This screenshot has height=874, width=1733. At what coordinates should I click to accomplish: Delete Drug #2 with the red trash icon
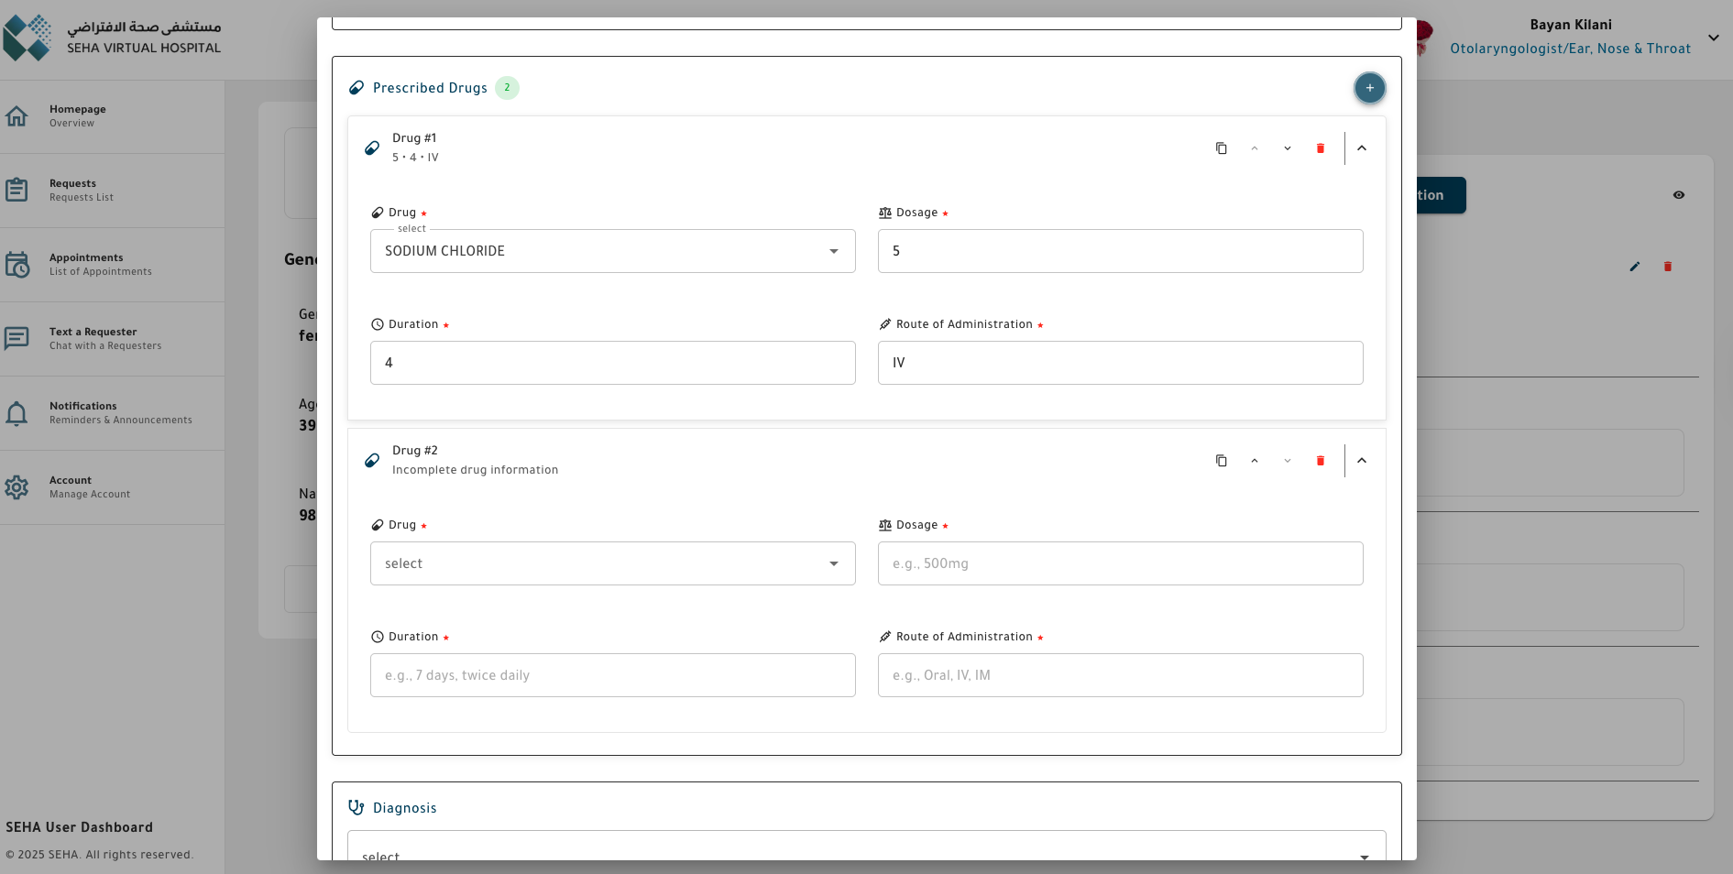tap(1320, 461)
